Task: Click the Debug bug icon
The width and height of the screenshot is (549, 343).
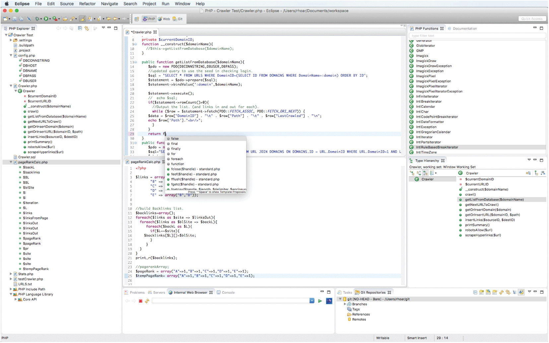Action: pyautogui.click(x=37, y=19)
